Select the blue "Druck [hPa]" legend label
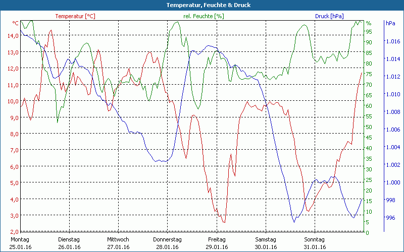 pos(329,16)
